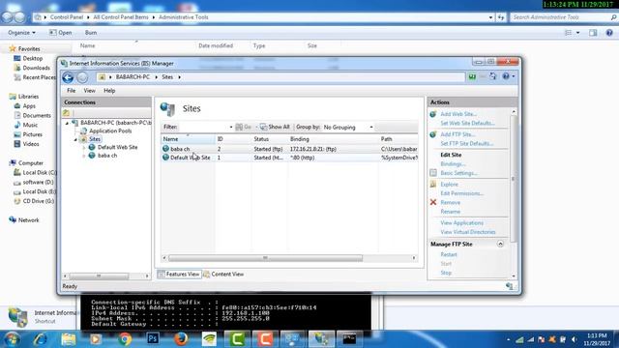The height and width of the screenshot is (348, 619).
Task: Select the baba ch row in Sites list
Action: pyautogui.click(x=289, y=149)
